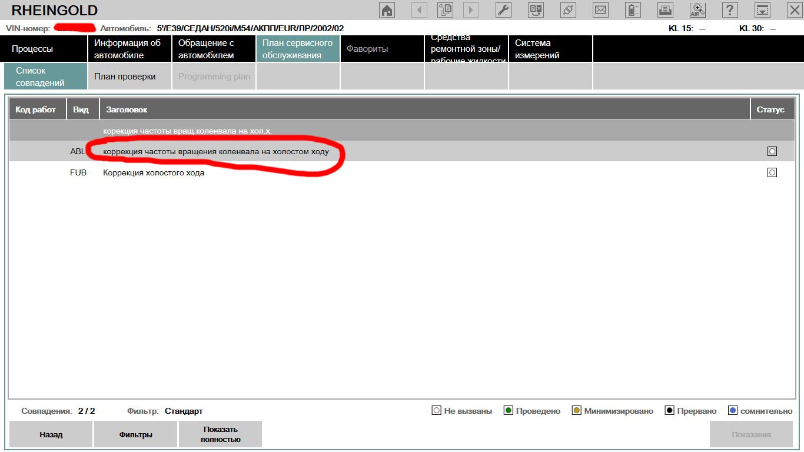The image size is (804, 452).
Task: Toggle status box of the ABL row
Action: (772, 151)
